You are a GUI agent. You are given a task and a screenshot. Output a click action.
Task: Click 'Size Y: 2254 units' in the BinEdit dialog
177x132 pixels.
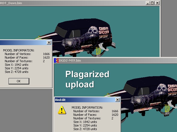tap(85, 125)
